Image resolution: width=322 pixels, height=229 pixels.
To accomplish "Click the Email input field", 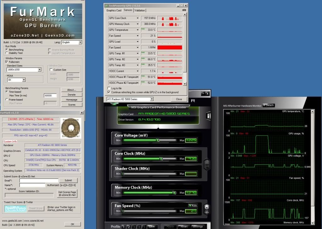I will click(39, 180).
